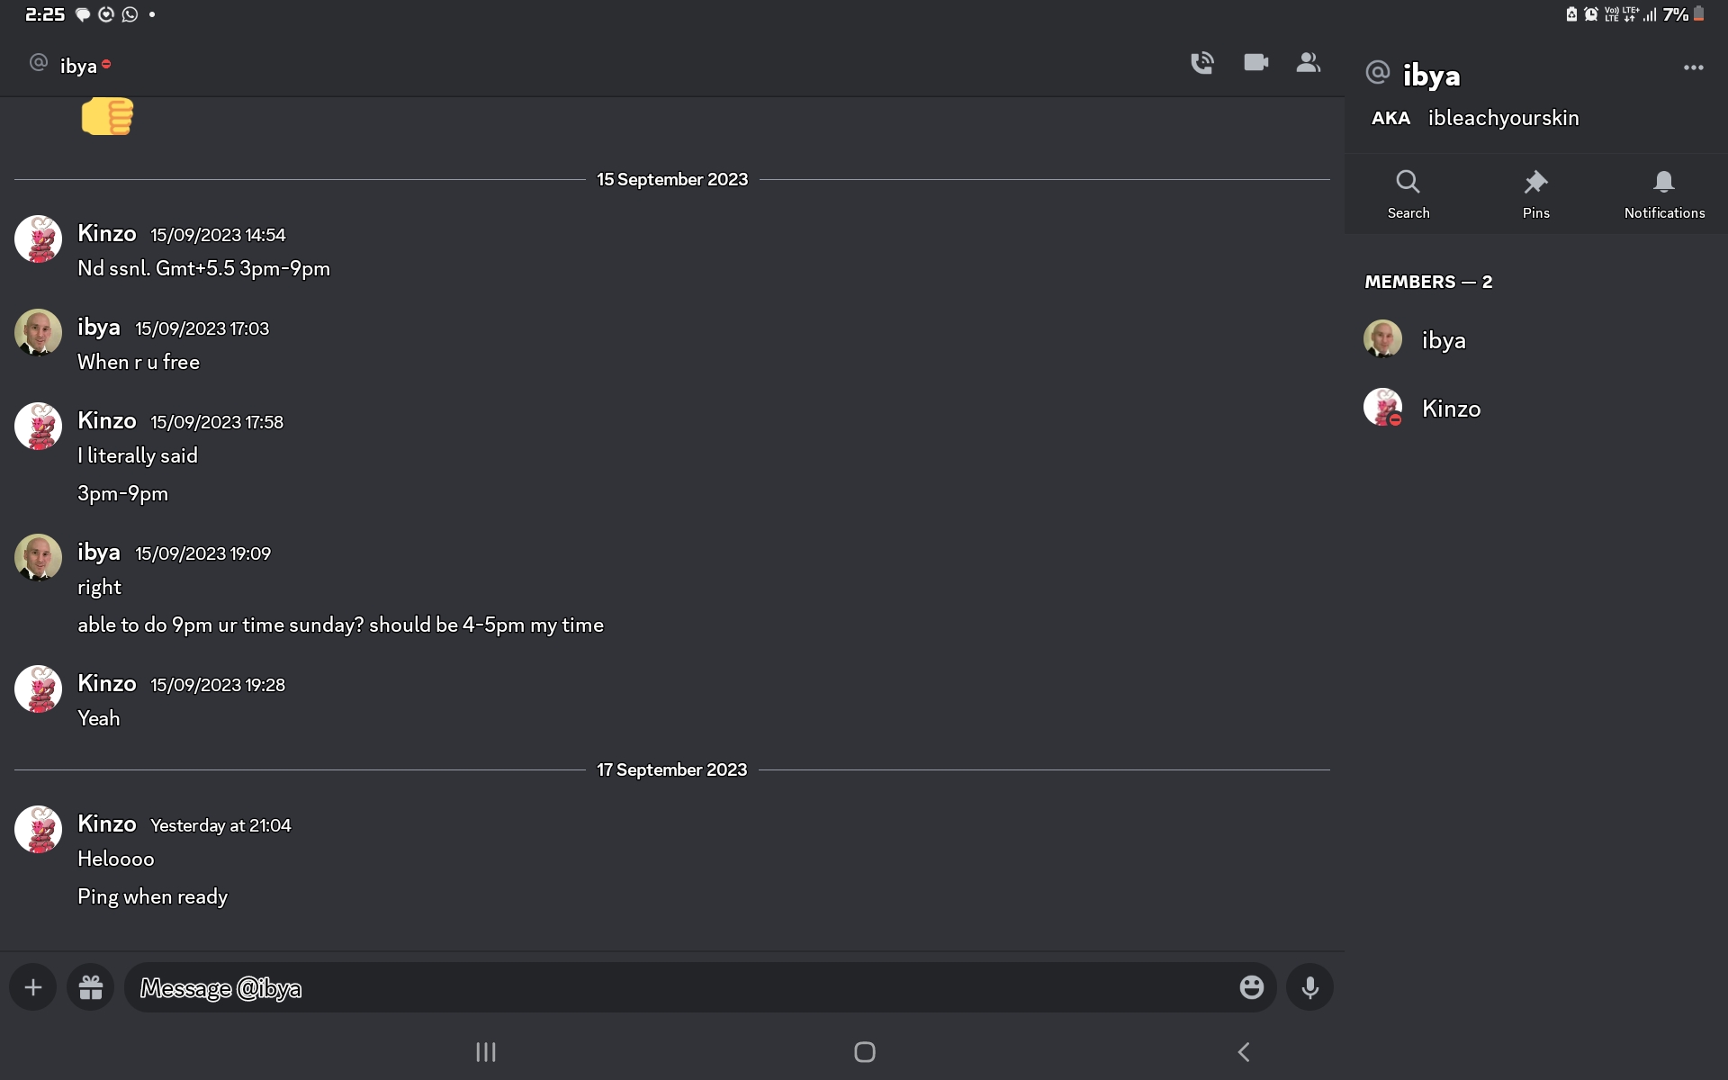The width and height of the screenshot is (1728, 1080).
Task: Open the gift picker in the message bar
Action: [x=90, y=986]
